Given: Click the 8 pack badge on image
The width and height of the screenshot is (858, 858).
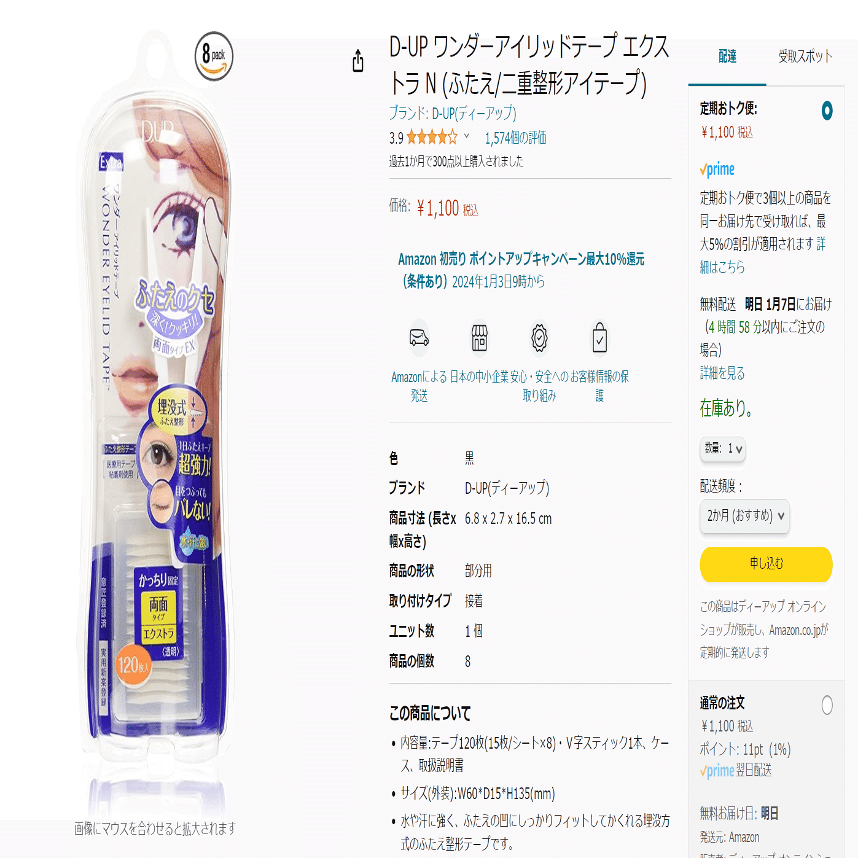Looking at the screenshot, I should (214, 56).
